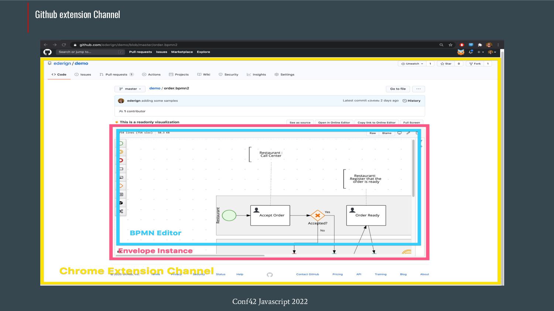The width and height of the screenshot is (554, 311).
Task: Click the Accepted? gateway diamond
Action: (317, 215)
